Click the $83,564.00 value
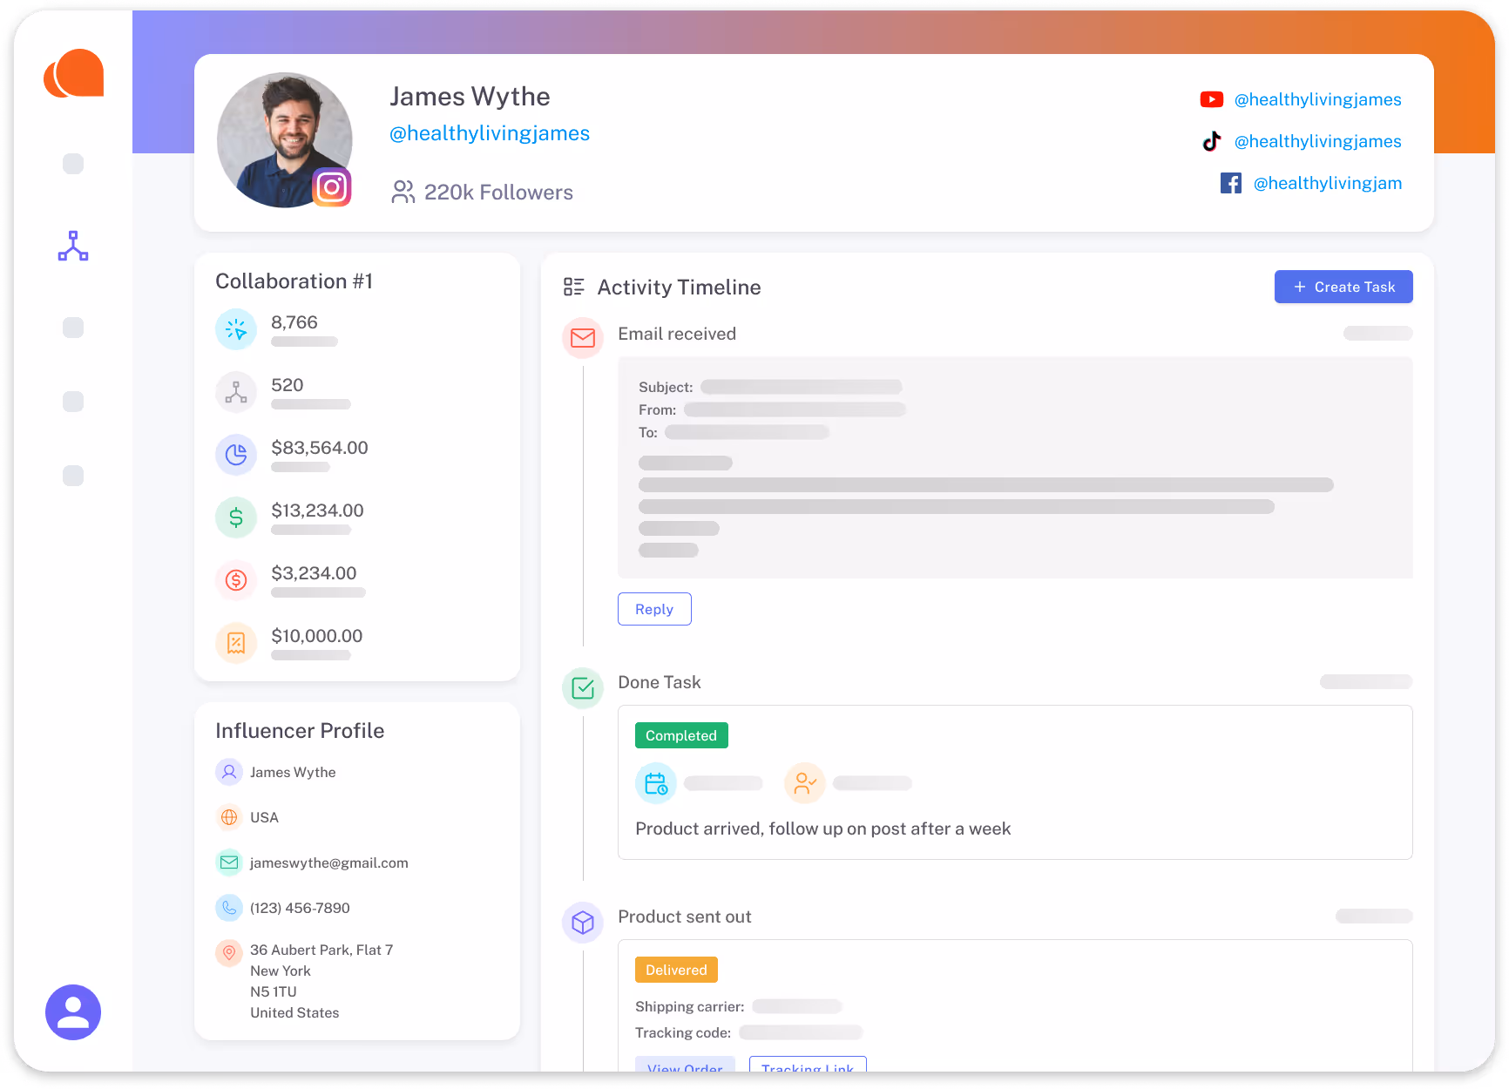 click(x=320, y=448)
